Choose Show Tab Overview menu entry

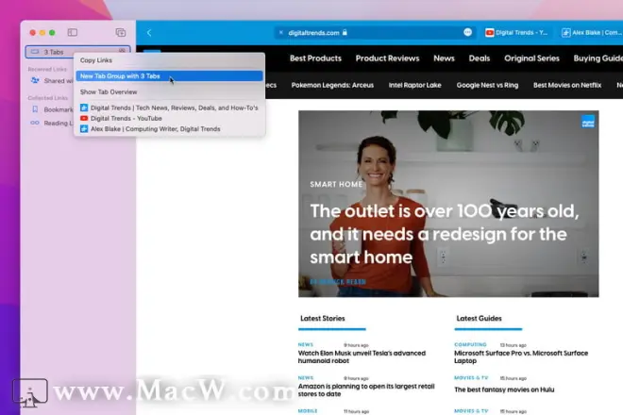tap(169, 91)
